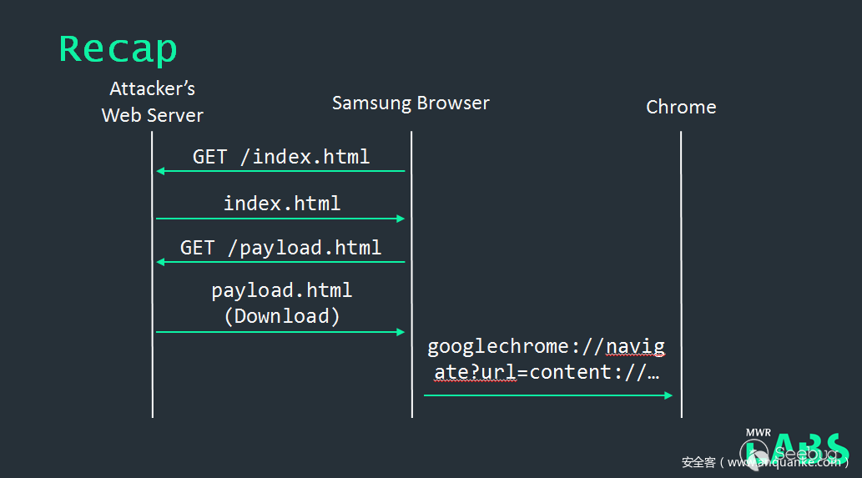Select the 'index.html' response text
This screenshot has height=478, width=862.
[282, 204]
